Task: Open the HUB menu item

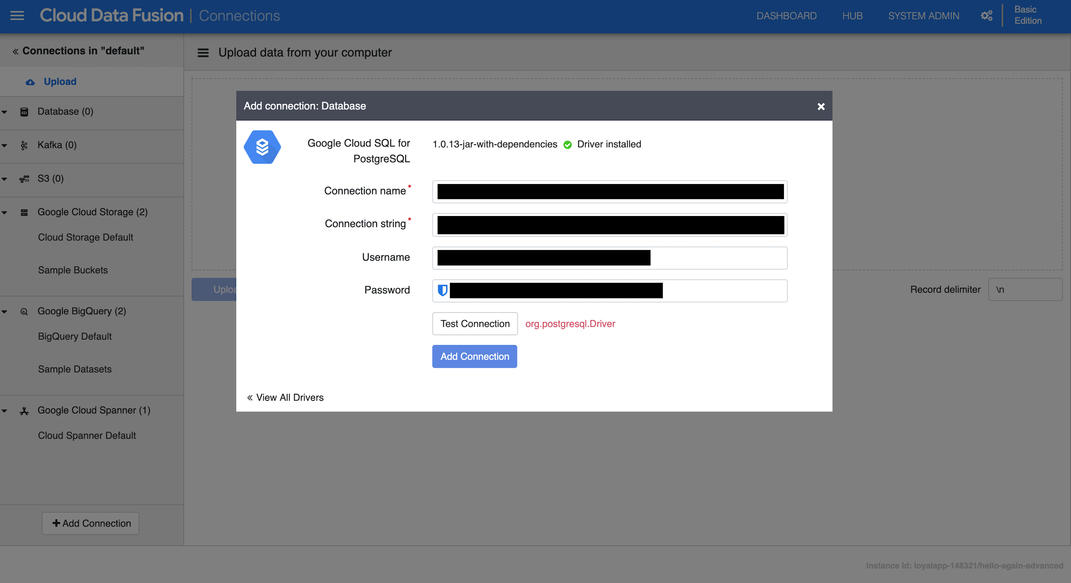Action: coord(852,16)
